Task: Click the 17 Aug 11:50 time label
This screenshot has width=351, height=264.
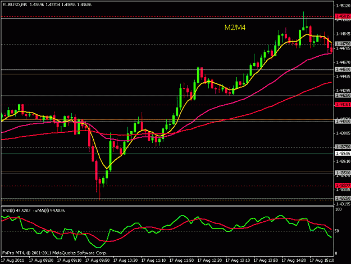Action: point(181,261)
